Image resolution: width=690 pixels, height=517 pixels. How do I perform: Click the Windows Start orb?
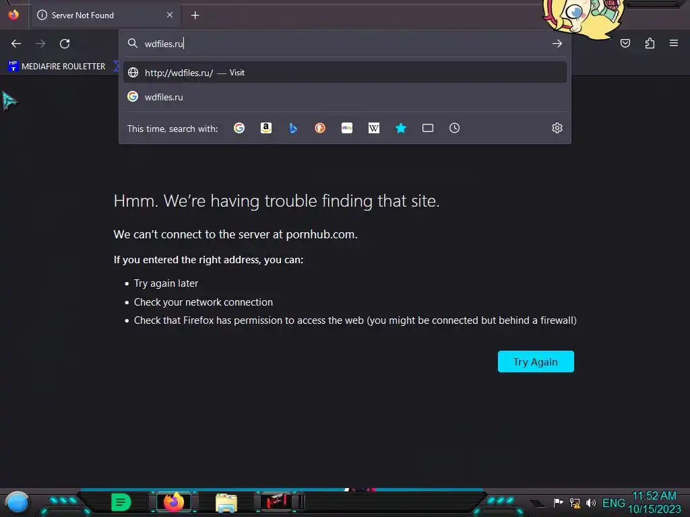[17, 502]
